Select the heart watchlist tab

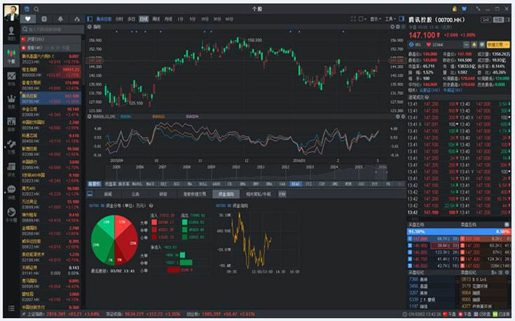pos(28,19)
